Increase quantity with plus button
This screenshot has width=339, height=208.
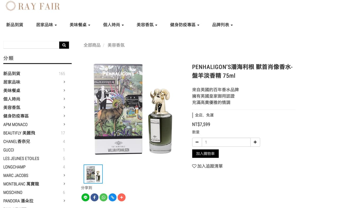255,142
